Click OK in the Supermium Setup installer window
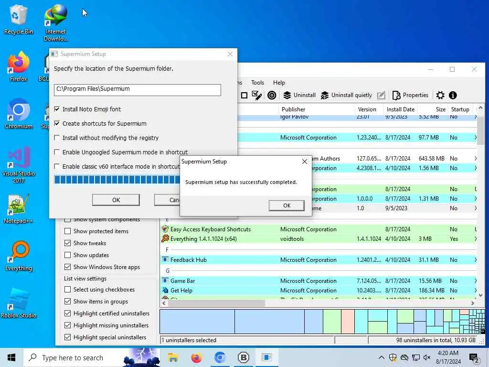The height and width of the screenshot is (367, 489). (x=116, y=200)
